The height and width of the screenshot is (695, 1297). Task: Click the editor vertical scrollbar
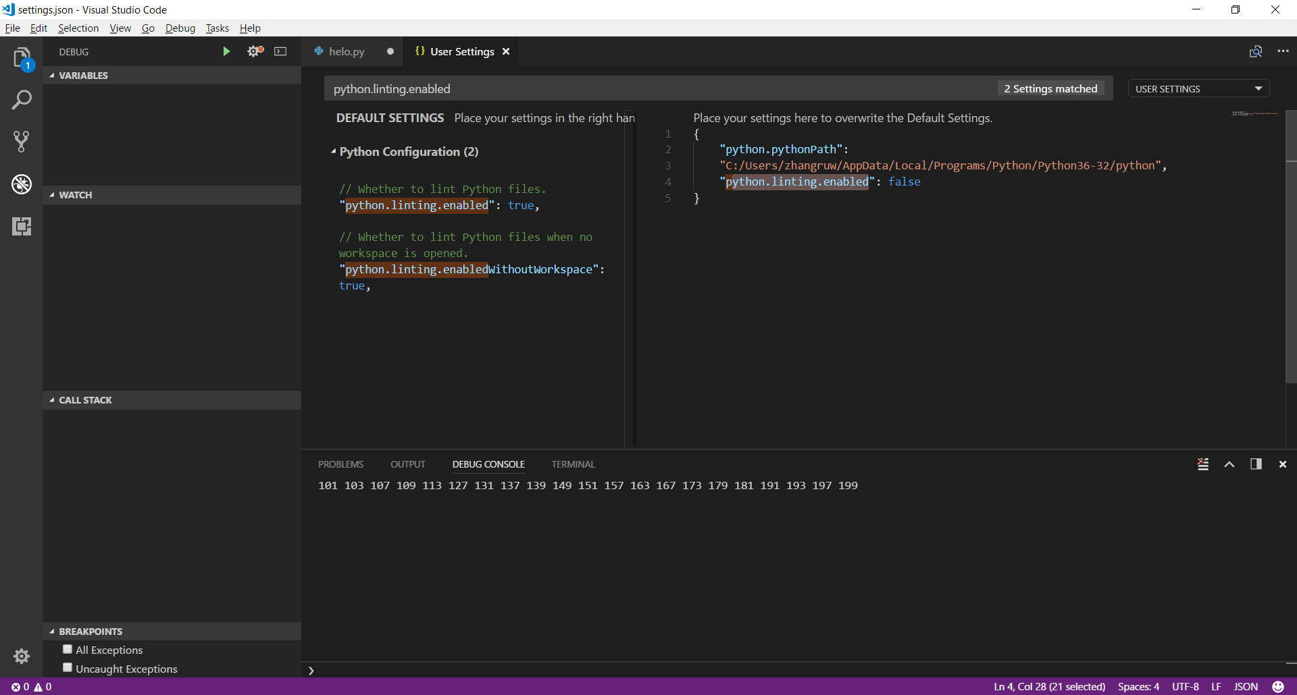coord(1291,246)
